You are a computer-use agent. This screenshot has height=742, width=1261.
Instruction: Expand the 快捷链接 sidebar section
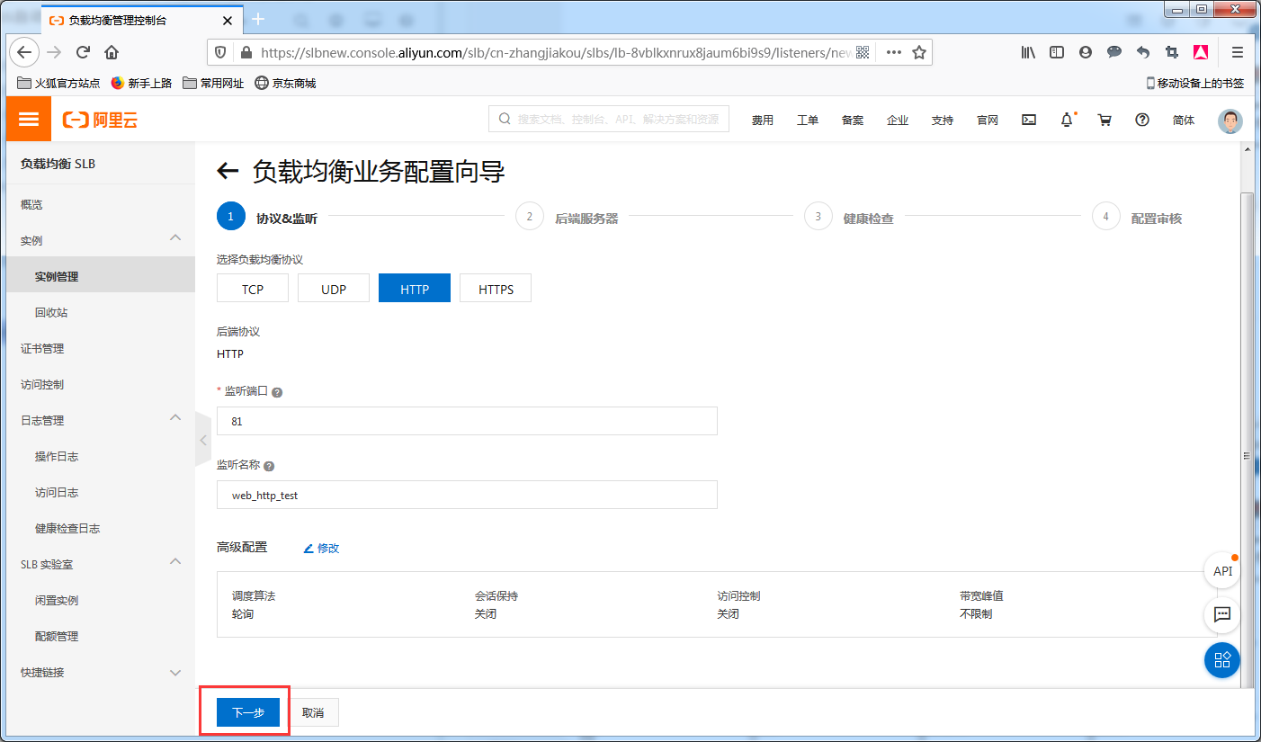[99, 672]
